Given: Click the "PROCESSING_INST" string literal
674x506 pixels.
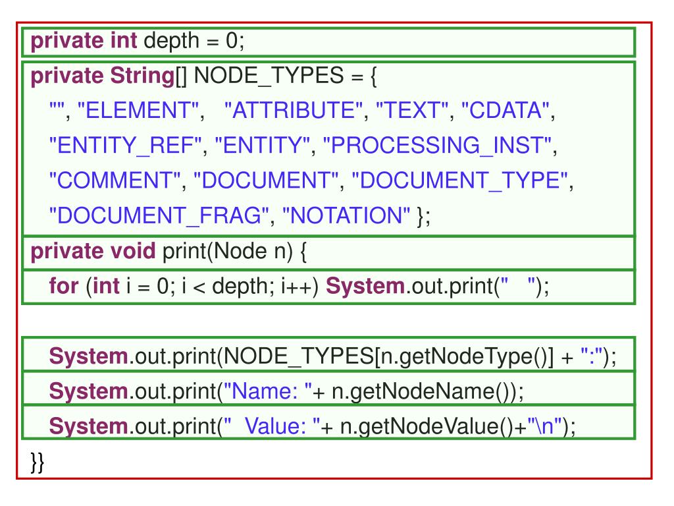Looking at the screenshot, I should click(437, 146).
